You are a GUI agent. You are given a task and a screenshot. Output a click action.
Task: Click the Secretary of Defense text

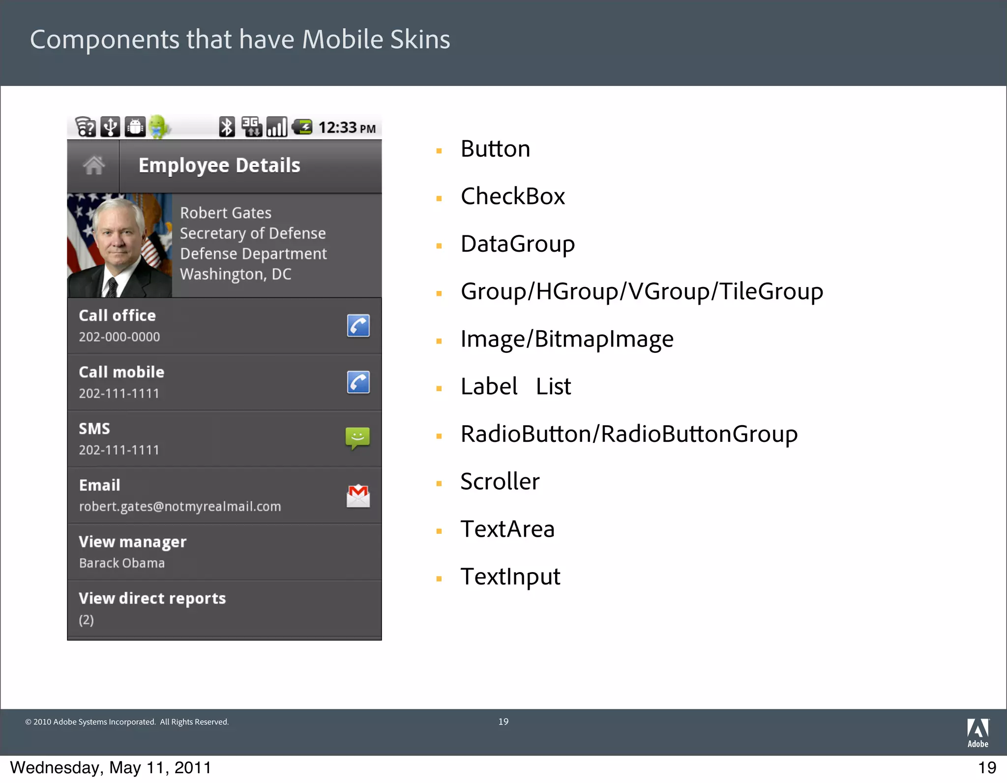pyautogui.click(x=253, y=233)
